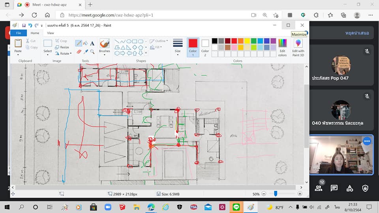Switch to the View ribbon tab
379x213 pixels.
point(51,33)
